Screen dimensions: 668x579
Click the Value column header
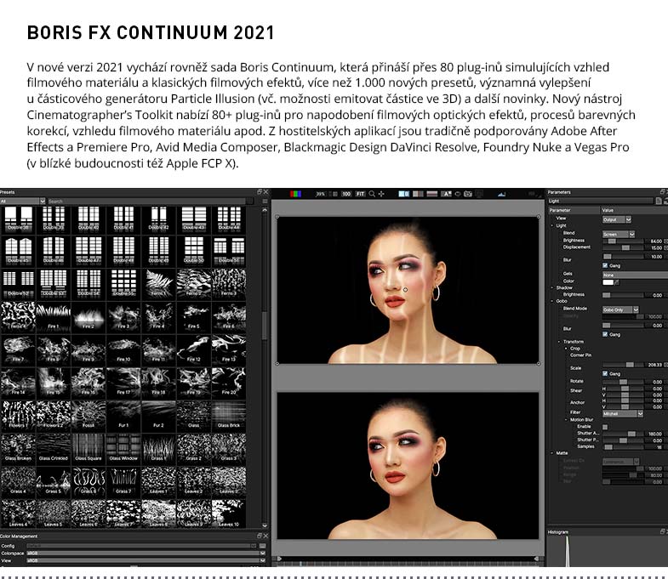click(x=634, y=210)
